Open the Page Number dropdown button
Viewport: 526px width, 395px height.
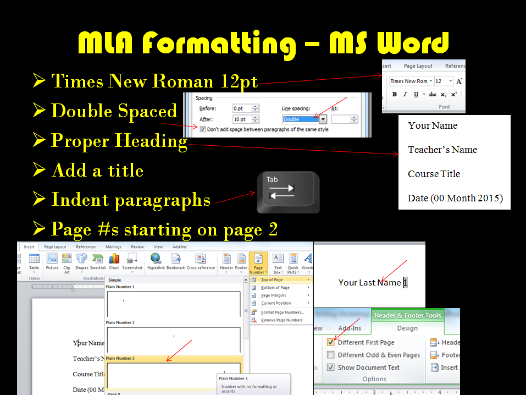tap(258, 264)
